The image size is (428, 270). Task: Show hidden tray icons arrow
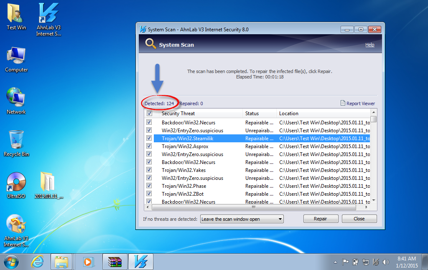pos(335,262)
